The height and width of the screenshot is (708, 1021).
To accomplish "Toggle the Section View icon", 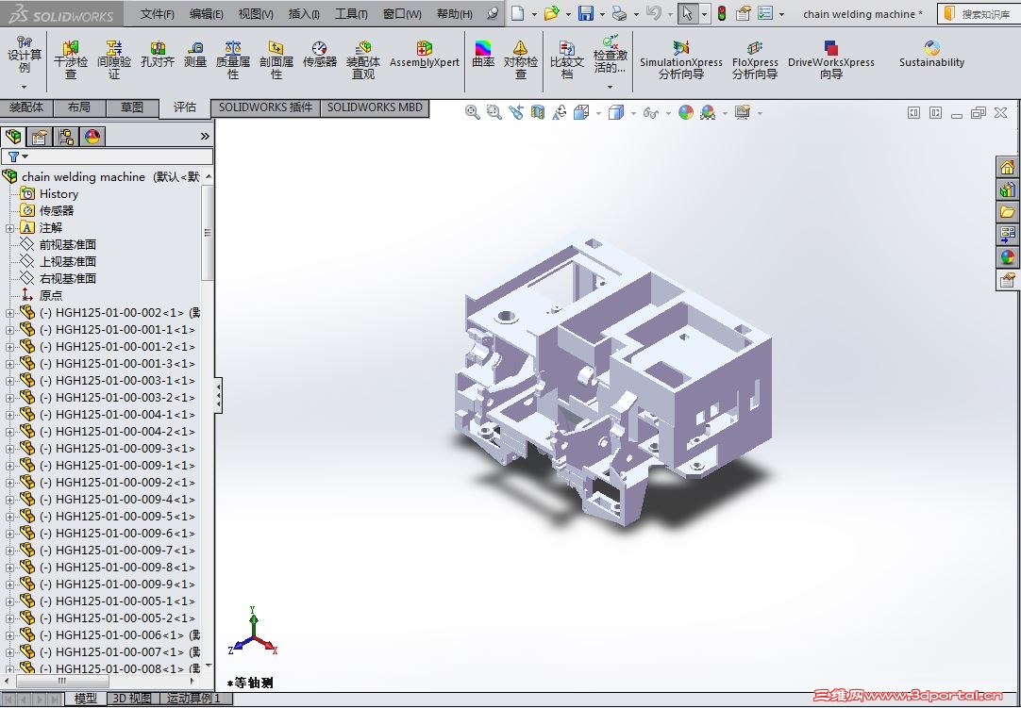I will pos(537,112).
